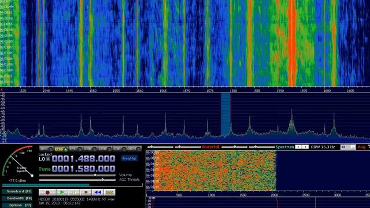Adjust second slider left of Waterfall label

point(187,147)
